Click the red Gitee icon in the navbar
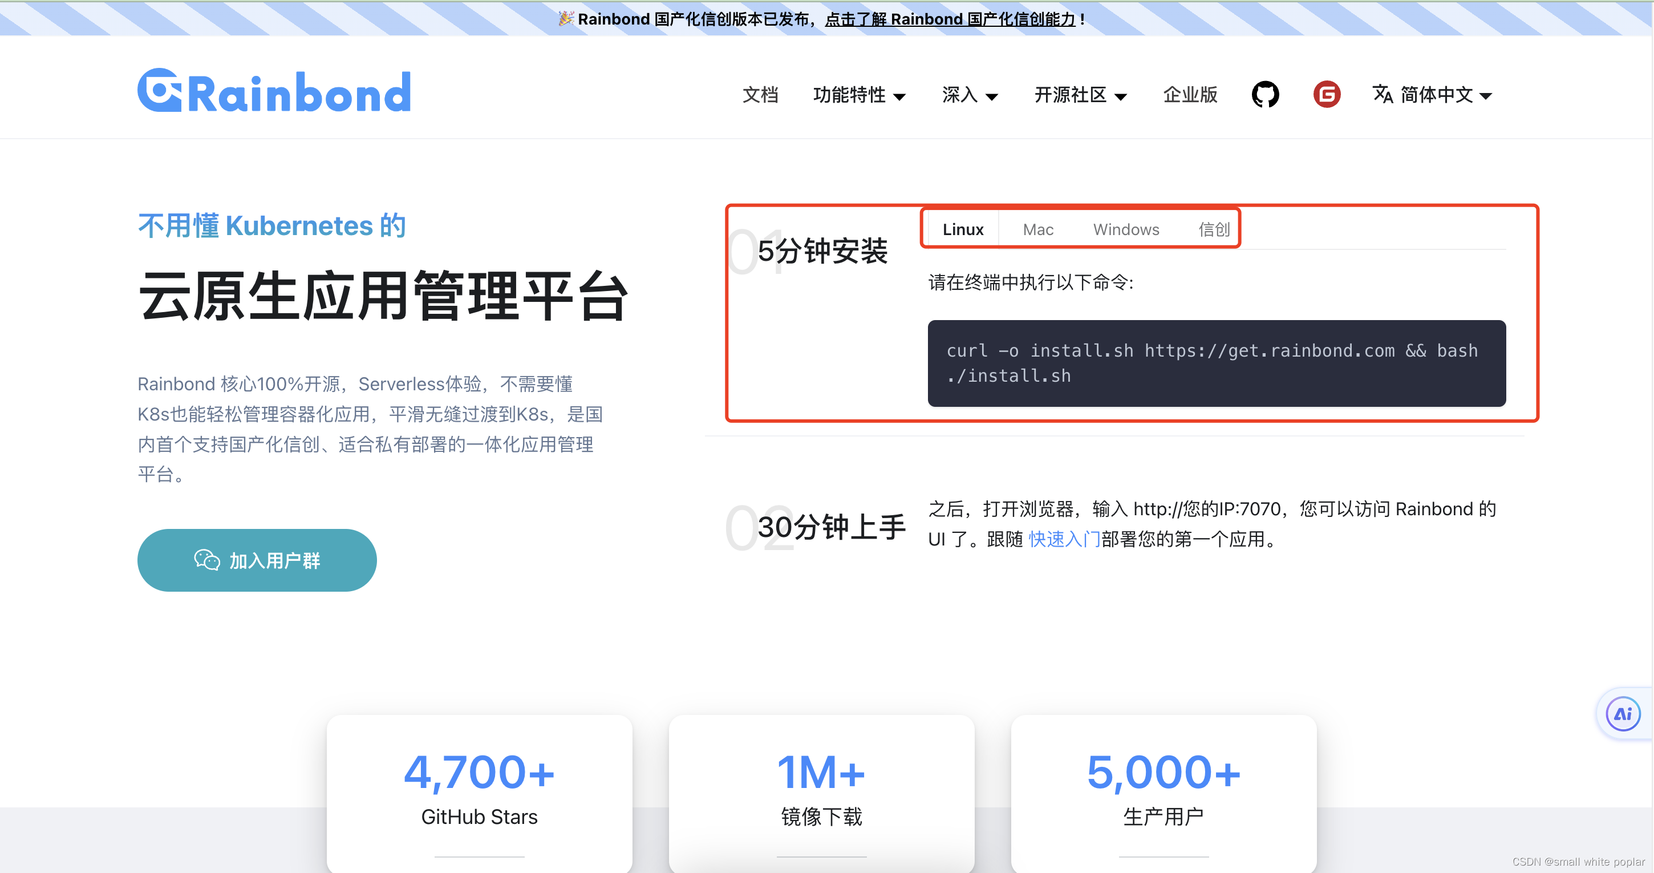Image resolution: width=1654 pixels, height=873 pixels. tap(1326, 94)
